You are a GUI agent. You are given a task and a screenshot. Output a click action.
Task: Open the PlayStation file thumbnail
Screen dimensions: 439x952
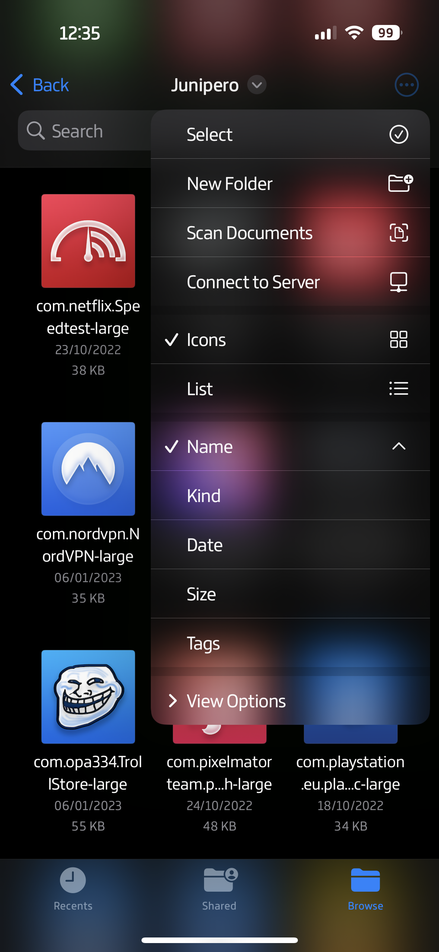[x=351, y=734]
